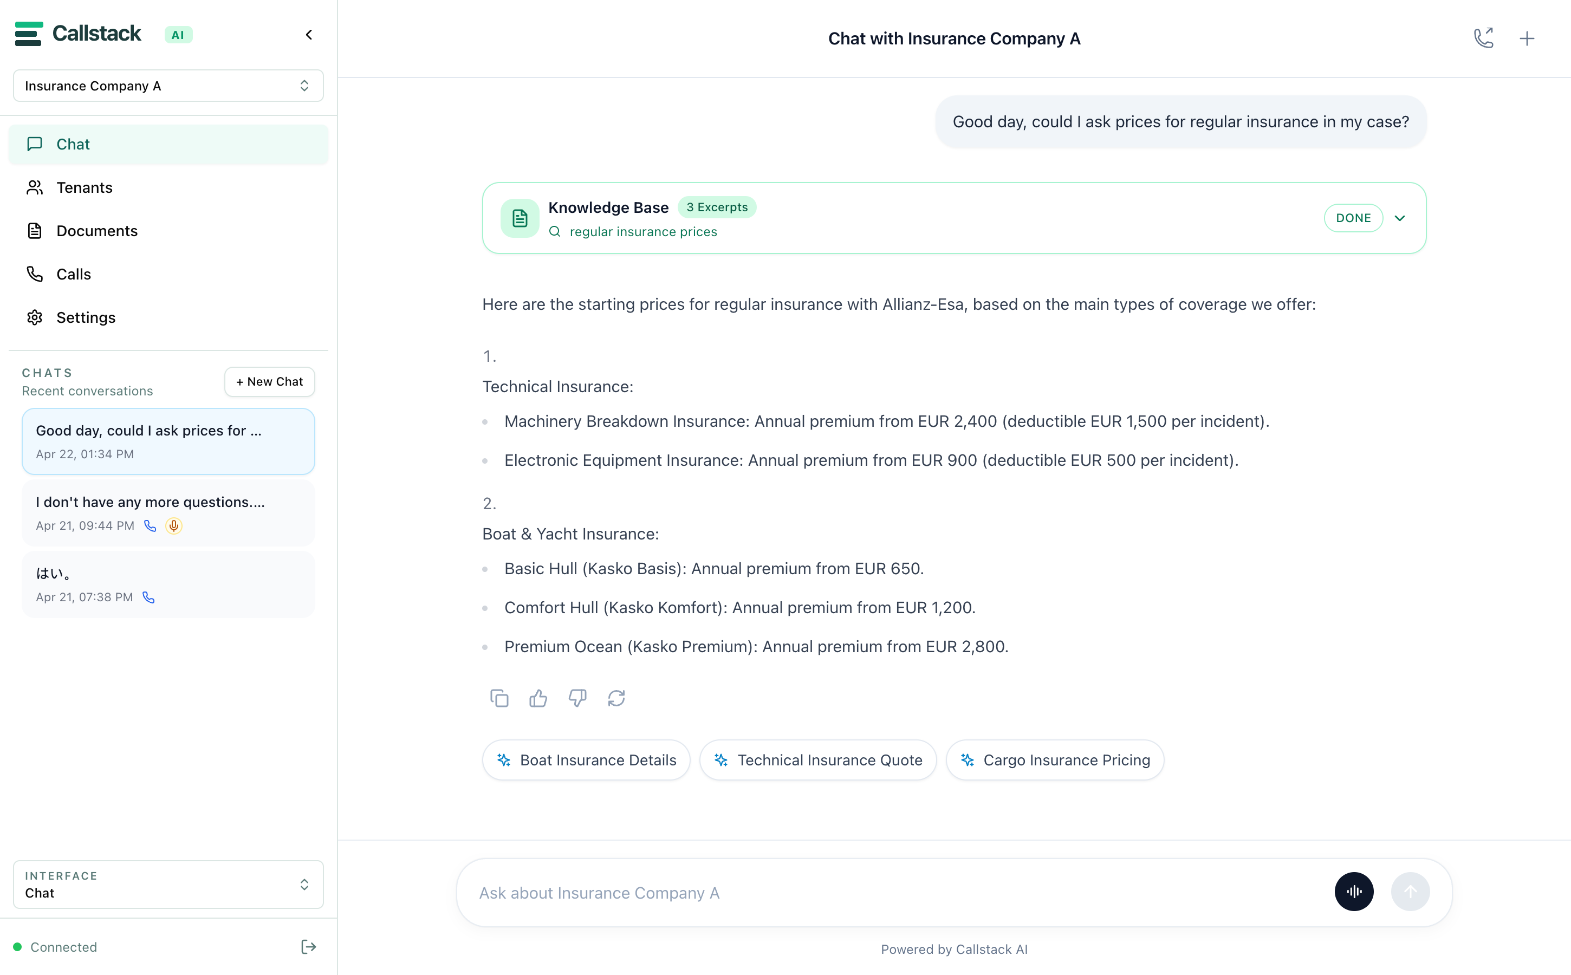The image size is (1571, 975).
Task: Select the Cargo Insurance Pricing suggestion
Action: coord(1054,759)
